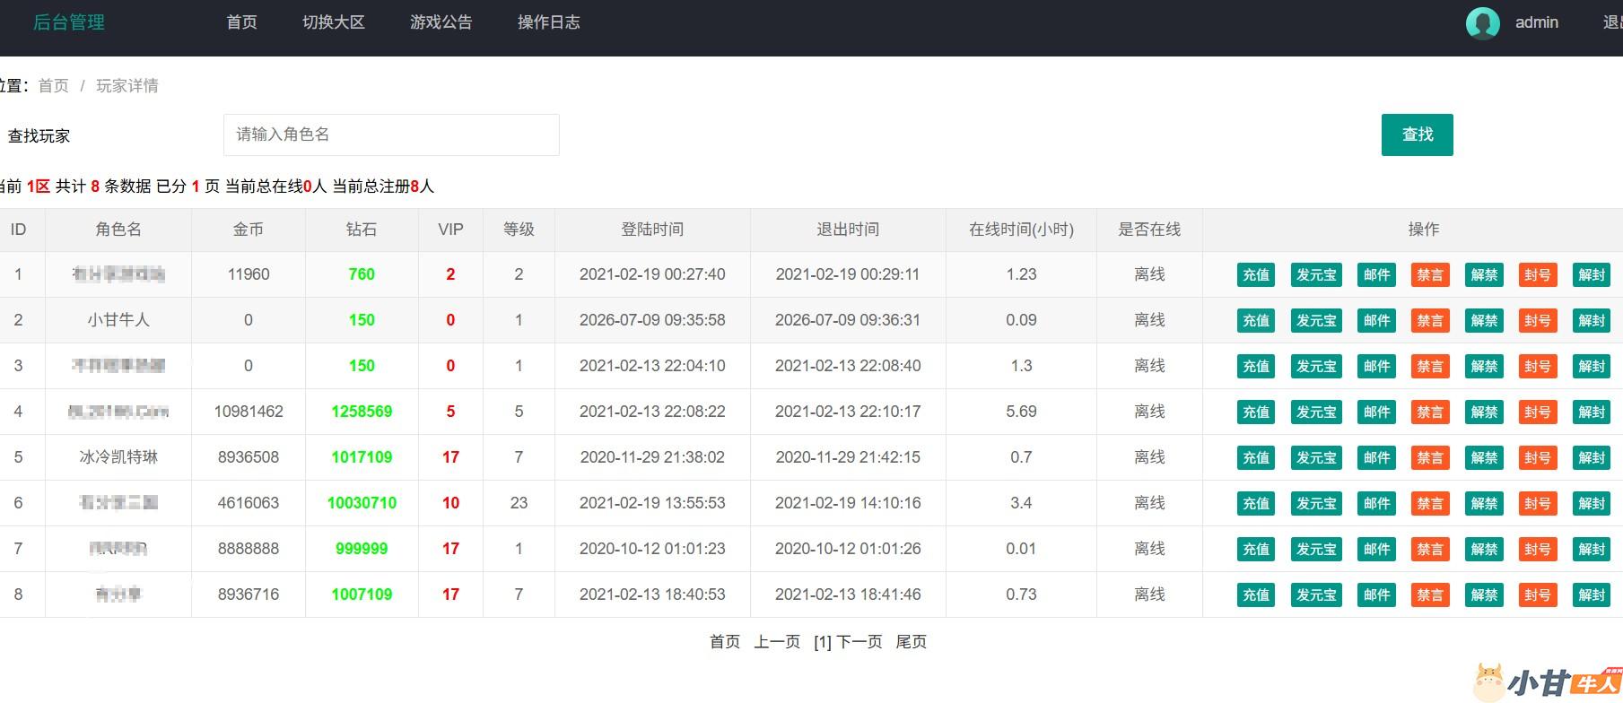Go to 首页 in pagination

[725, 642]
